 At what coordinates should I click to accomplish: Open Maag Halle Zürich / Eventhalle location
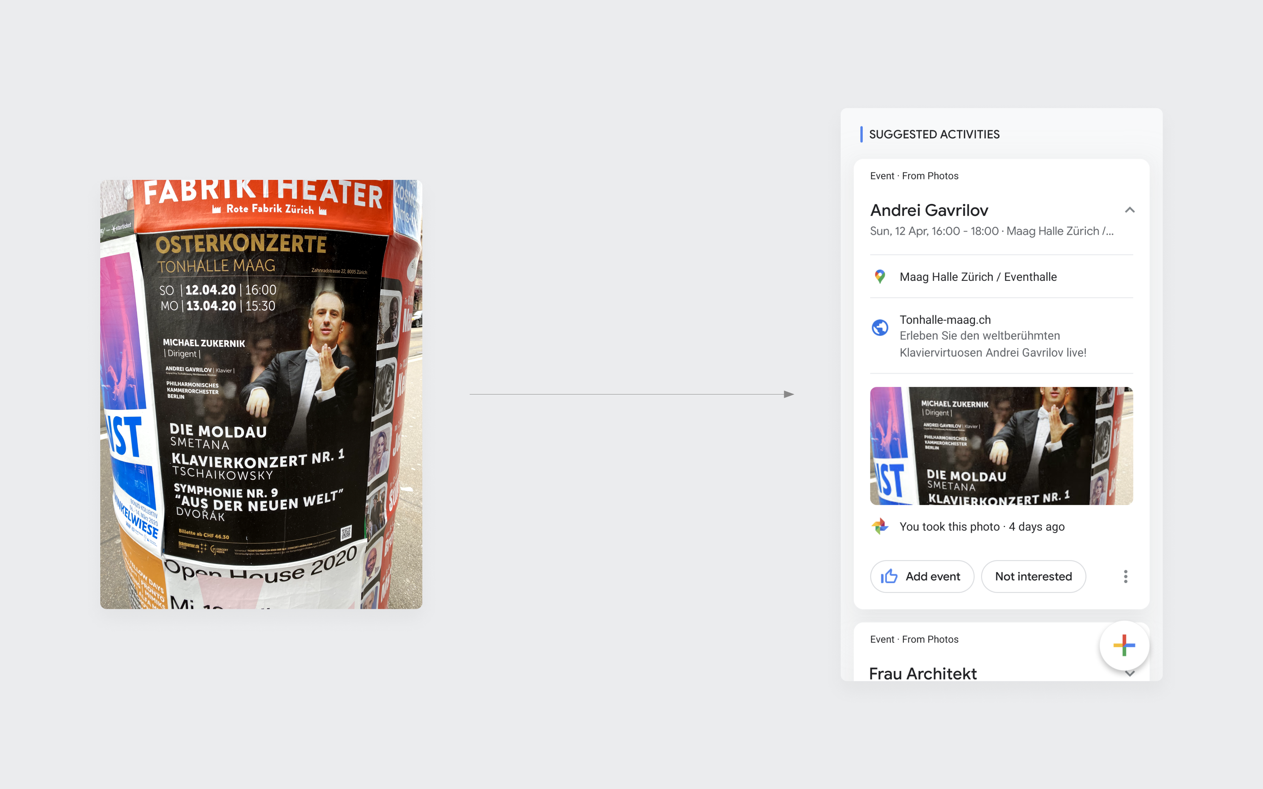click(x=978, y=277)
